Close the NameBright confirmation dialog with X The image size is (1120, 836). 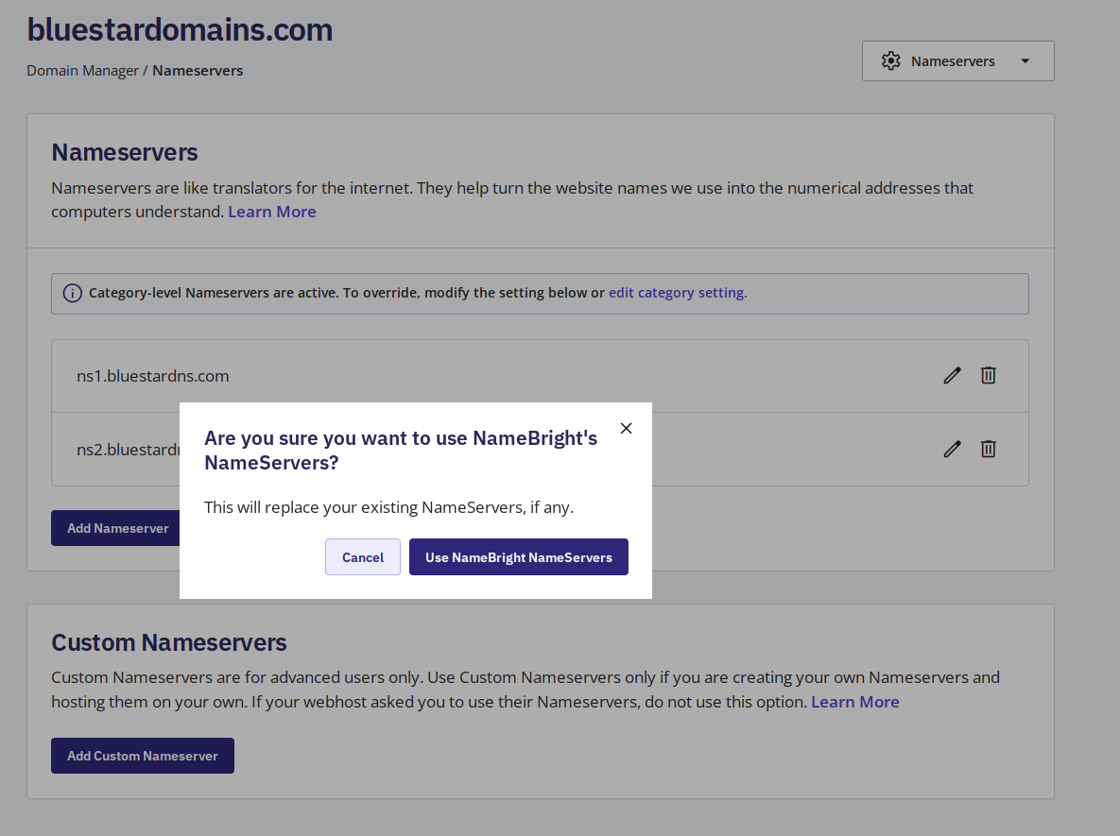click(626, 428)
